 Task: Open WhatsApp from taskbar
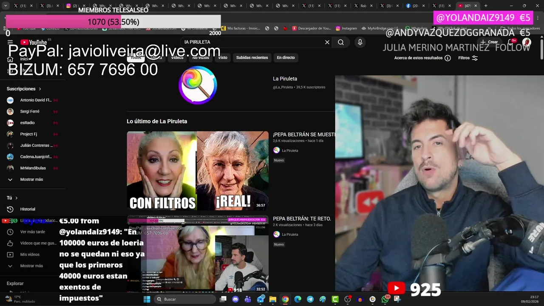385,299
